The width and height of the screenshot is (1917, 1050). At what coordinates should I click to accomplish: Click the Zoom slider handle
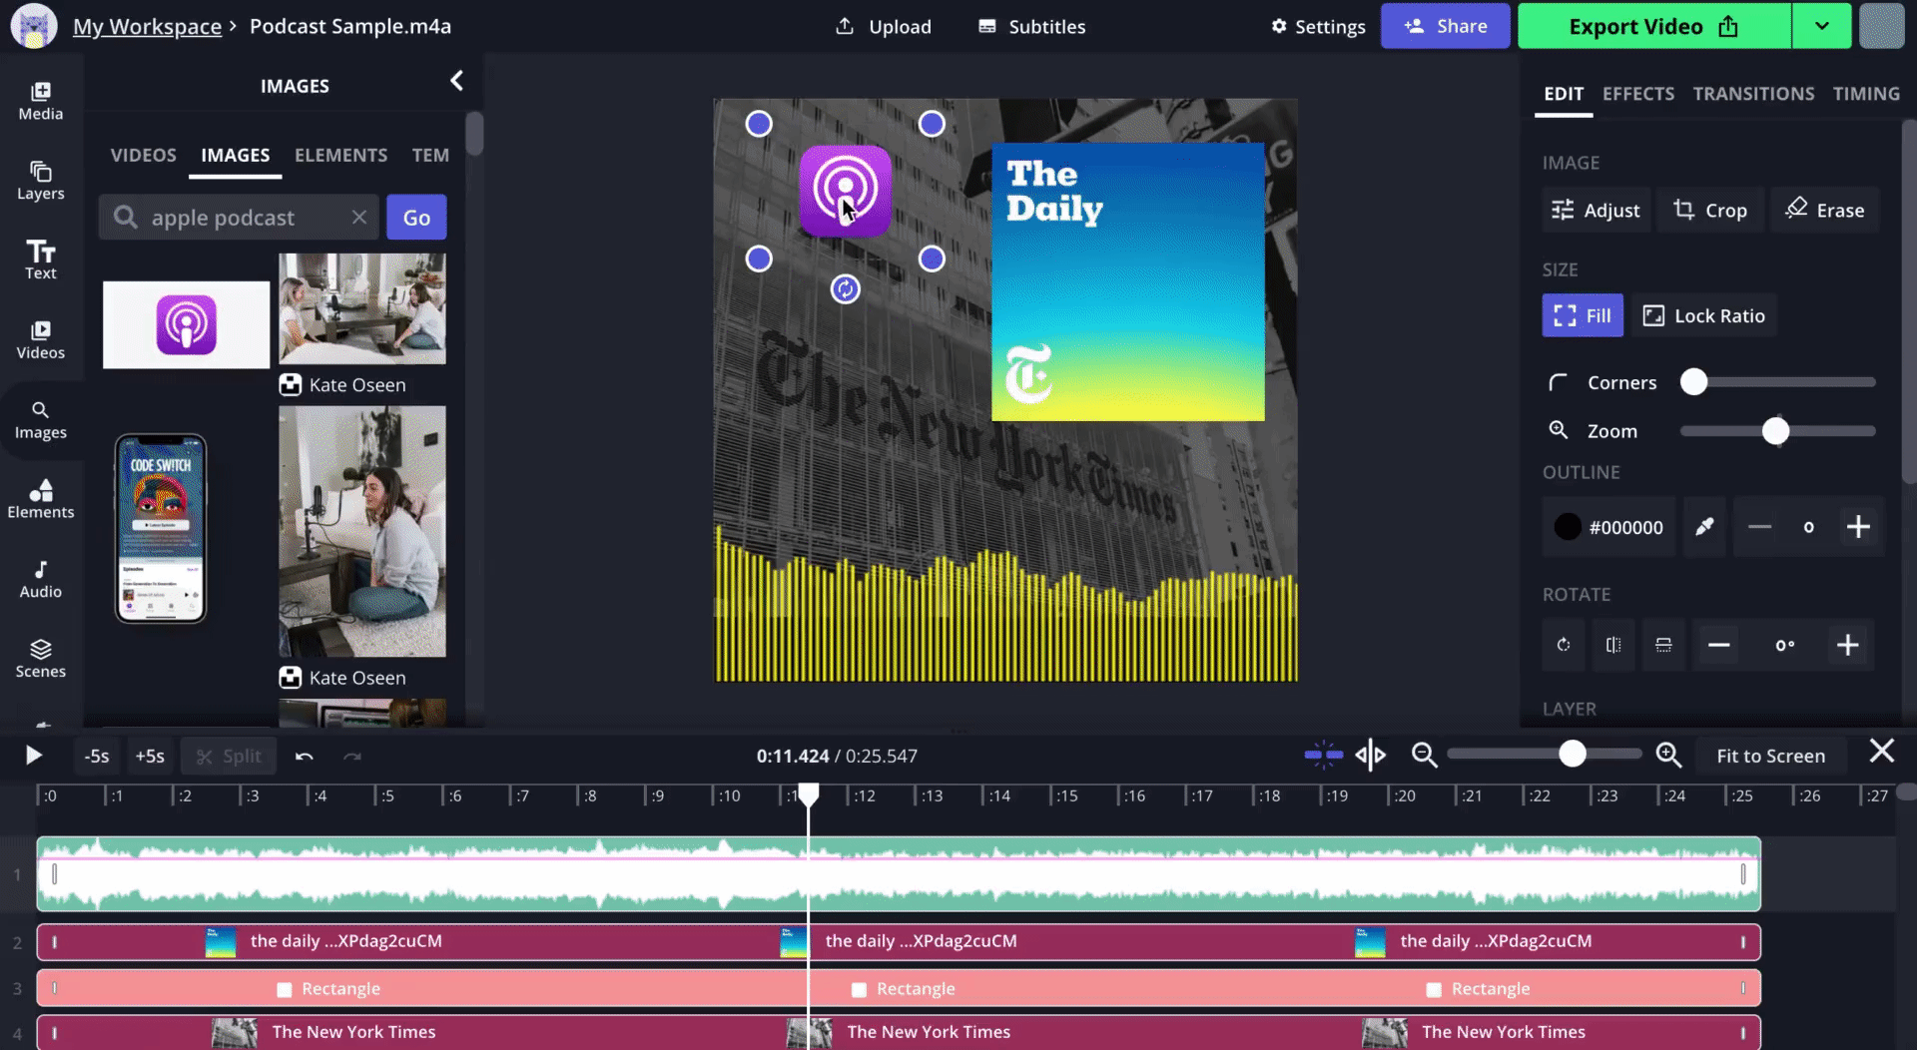[1775, 431]
